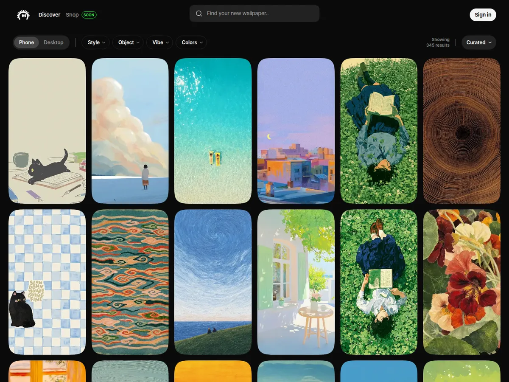Viewport: 509px width, 382px height.
Task: Open the turquoise sea floaters wallpaper
Action: [x=213, y=131]
